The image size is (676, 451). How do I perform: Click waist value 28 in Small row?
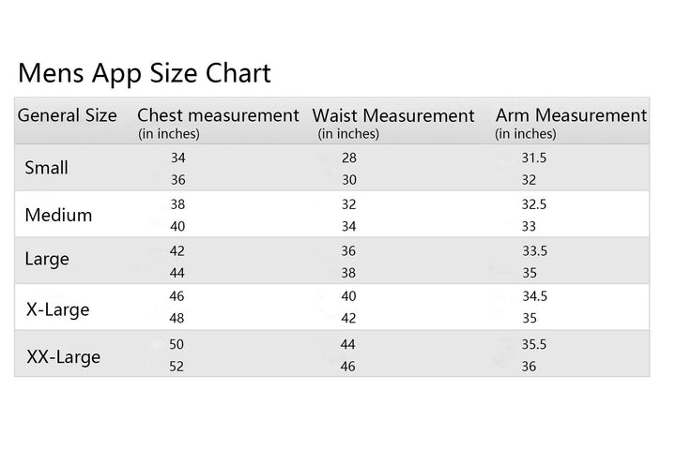(349, 158)
